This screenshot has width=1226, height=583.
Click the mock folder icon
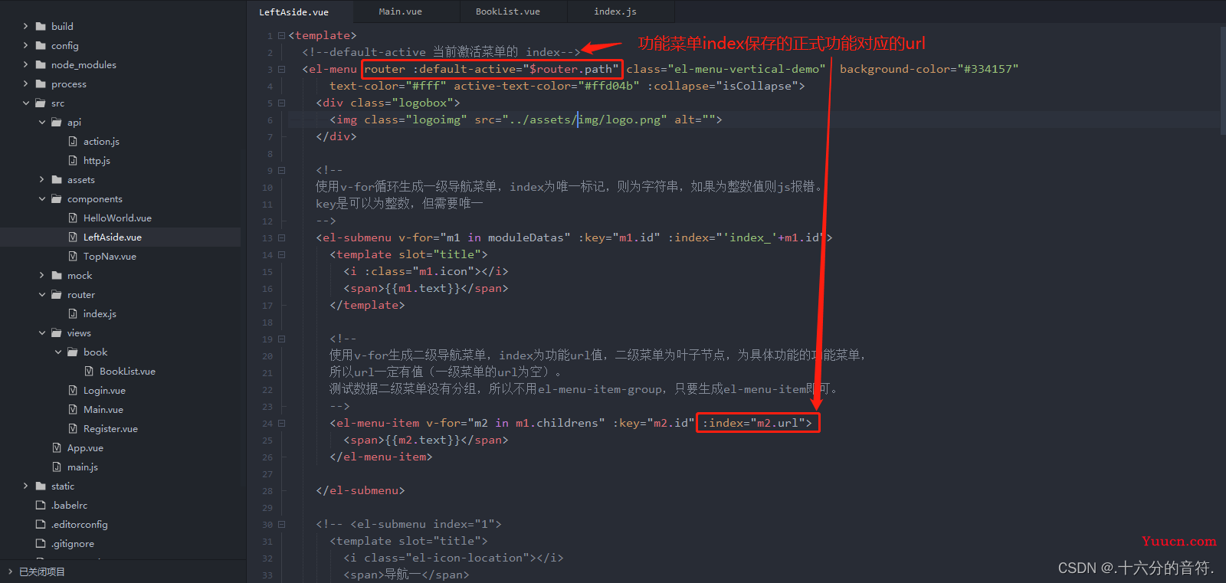click(x=57, y=275)
